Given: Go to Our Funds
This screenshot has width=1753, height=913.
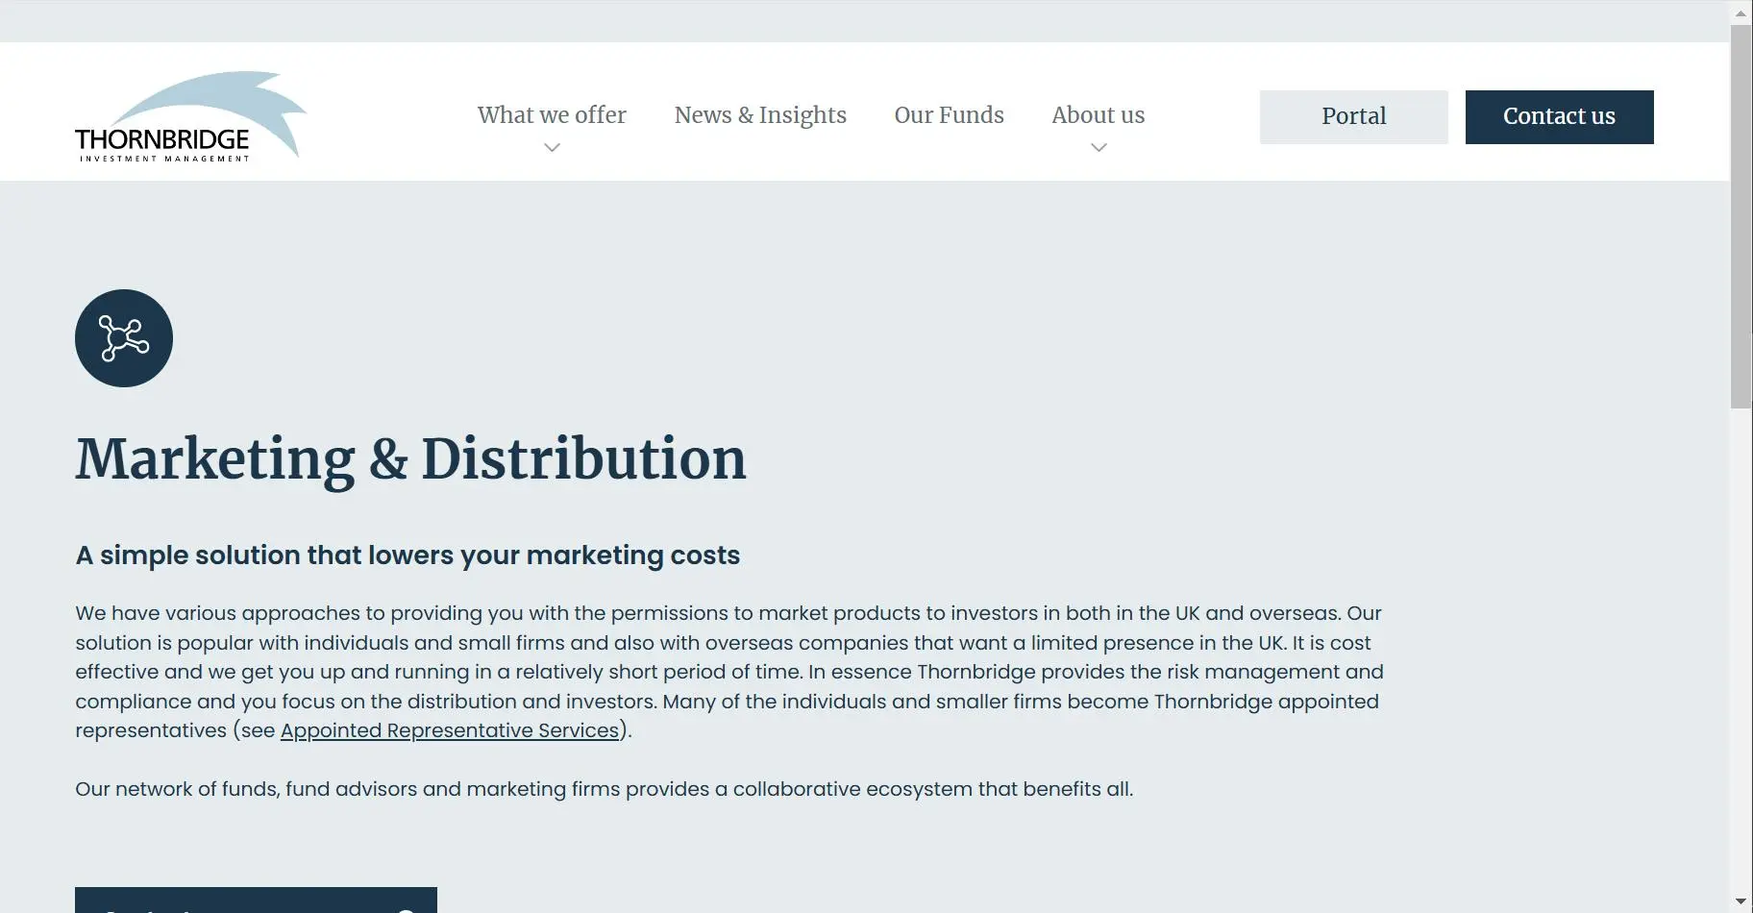Looking at the screenshot, I should tap(949, 115).
